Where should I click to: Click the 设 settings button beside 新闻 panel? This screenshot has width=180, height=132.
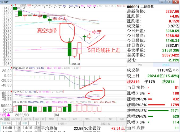[x=19, y=123]
